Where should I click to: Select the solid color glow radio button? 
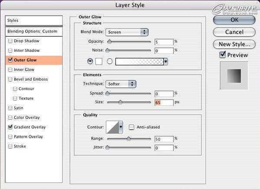pyautogui.click(x=90, y=62)
